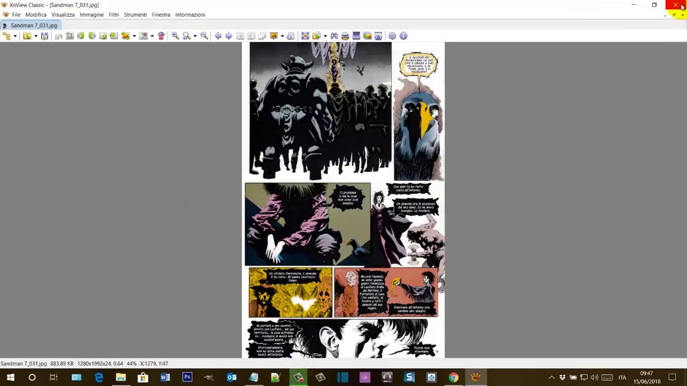Open Photoshop from the taskbar
Screen dimensions: 687x386
click(187, 377)
